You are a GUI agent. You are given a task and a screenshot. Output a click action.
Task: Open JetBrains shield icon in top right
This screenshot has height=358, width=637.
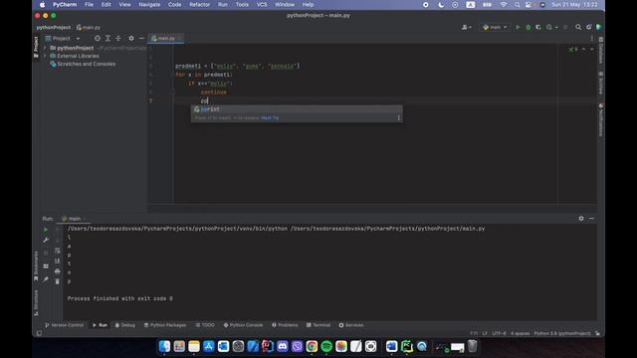tap(598, 27)
